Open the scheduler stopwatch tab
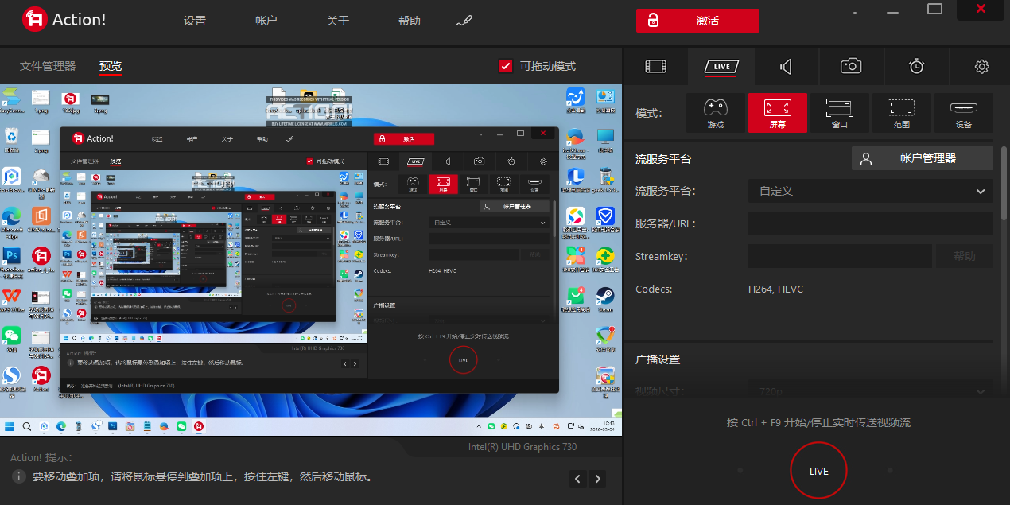The width and height of the screenshot is (1010, 505). coord(916,67)
